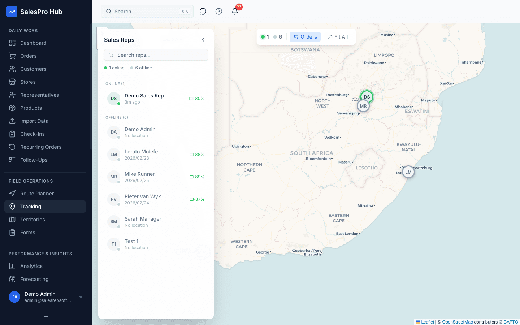
Task: Open the CARTO attribution link
Action: pos(511,322)
